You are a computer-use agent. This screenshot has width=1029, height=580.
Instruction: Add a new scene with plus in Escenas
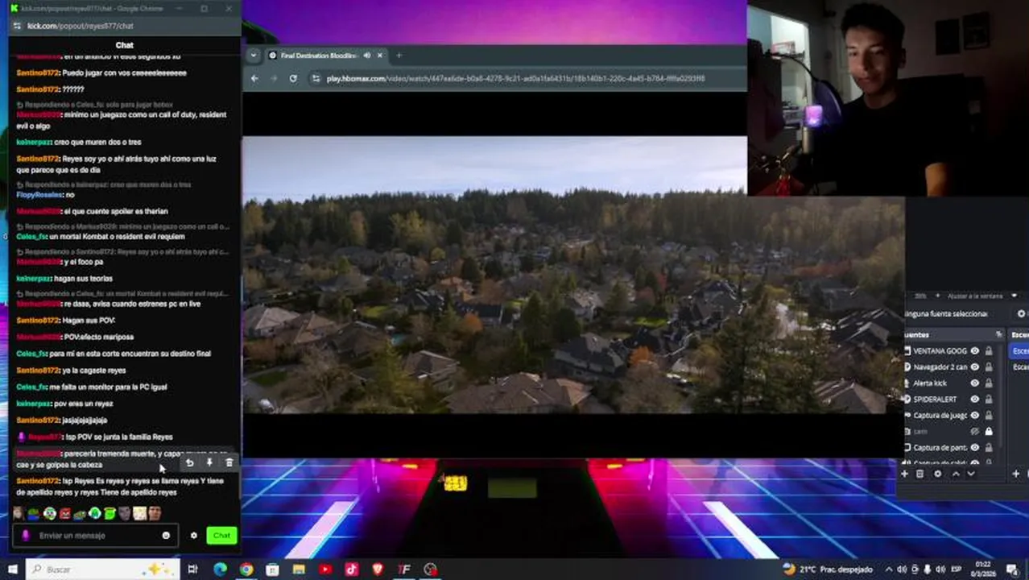(1016, 474)
